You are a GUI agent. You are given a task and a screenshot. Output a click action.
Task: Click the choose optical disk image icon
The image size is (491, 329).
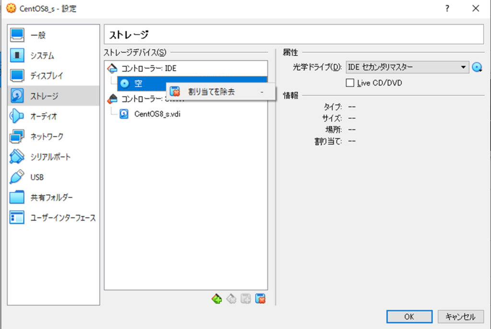coord(477,67)
